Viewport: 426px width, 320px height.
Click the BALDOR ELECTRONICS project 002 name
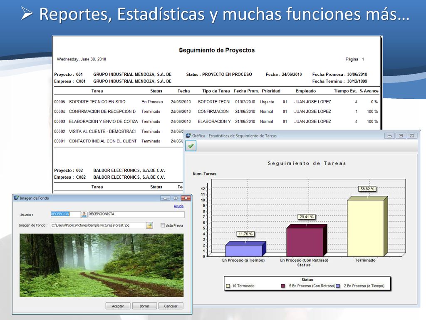click(x=129, y=170)
